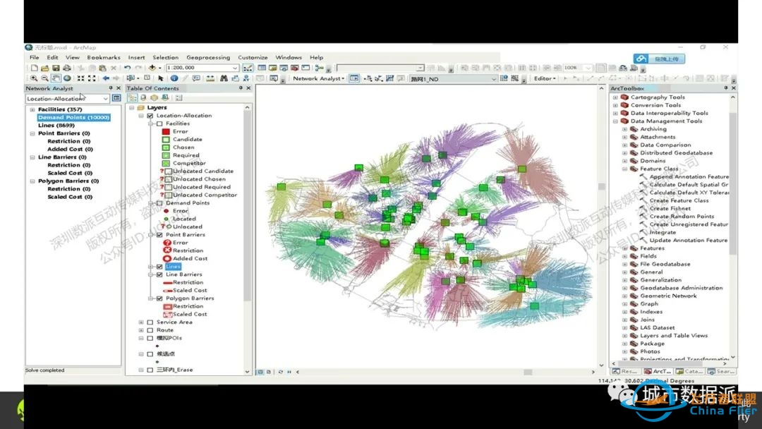Viewport: 762px width, 429px height.
Task: Open the Bookmarks menu
Action: point(103,57)
